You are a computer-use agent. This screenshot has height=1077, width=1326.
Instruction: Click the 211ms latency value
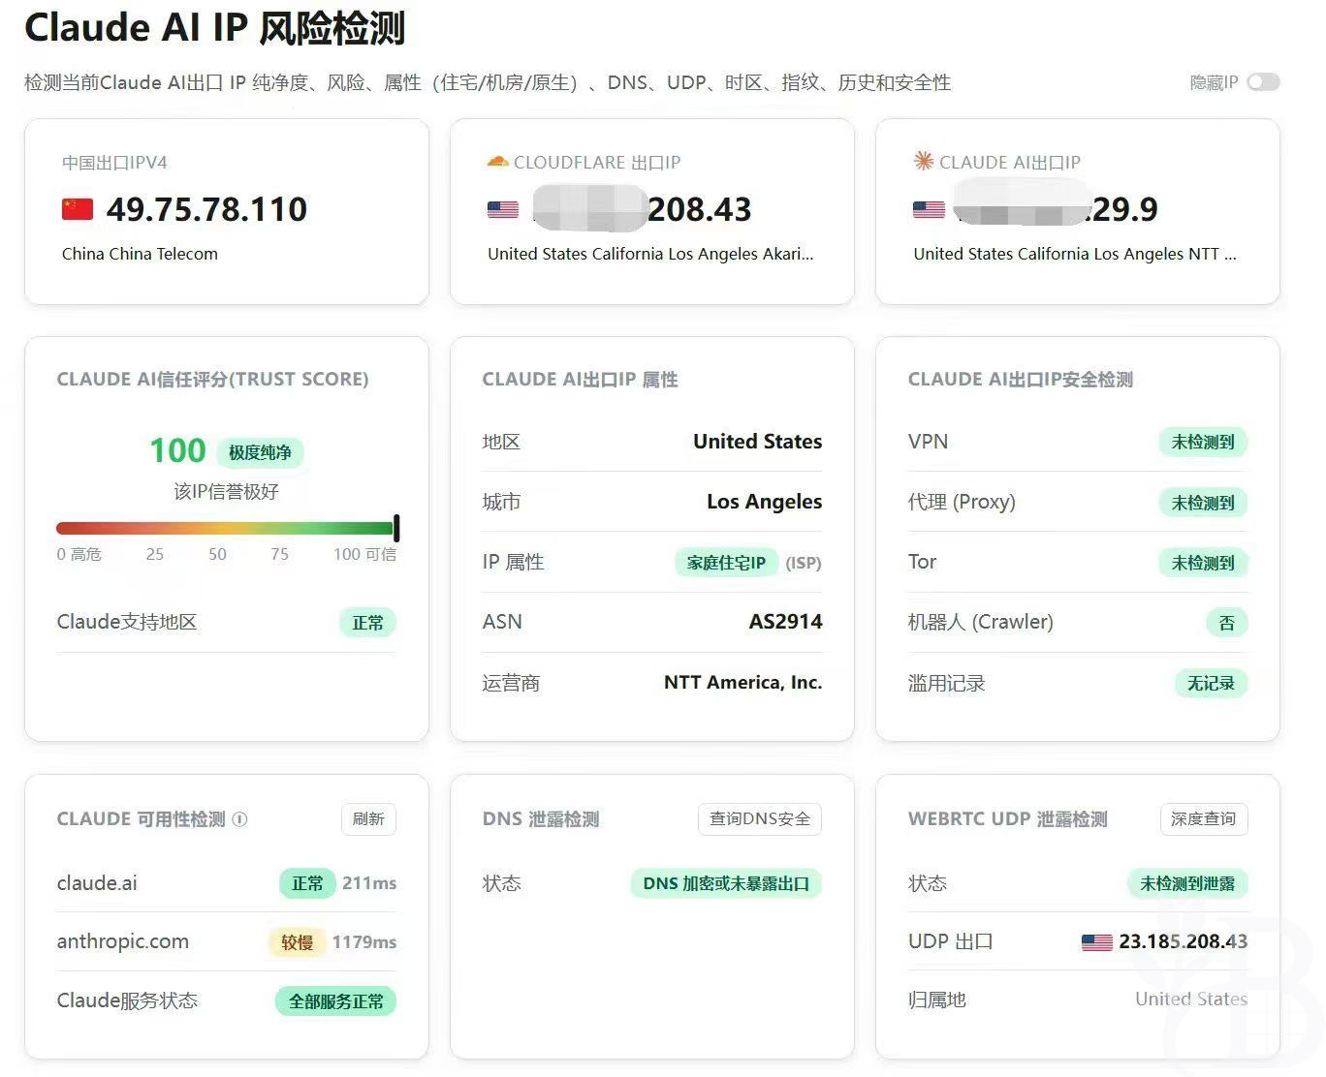(x=369, y=883)
